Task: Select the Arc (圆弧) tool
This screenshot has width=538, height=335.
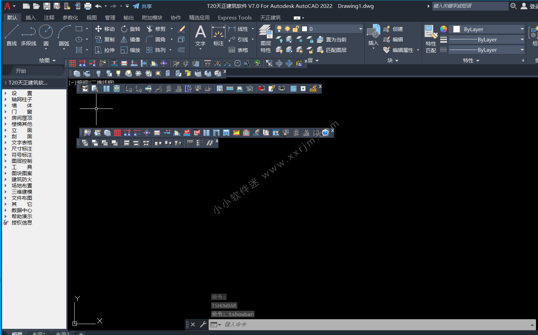Action: pos(64,36)
